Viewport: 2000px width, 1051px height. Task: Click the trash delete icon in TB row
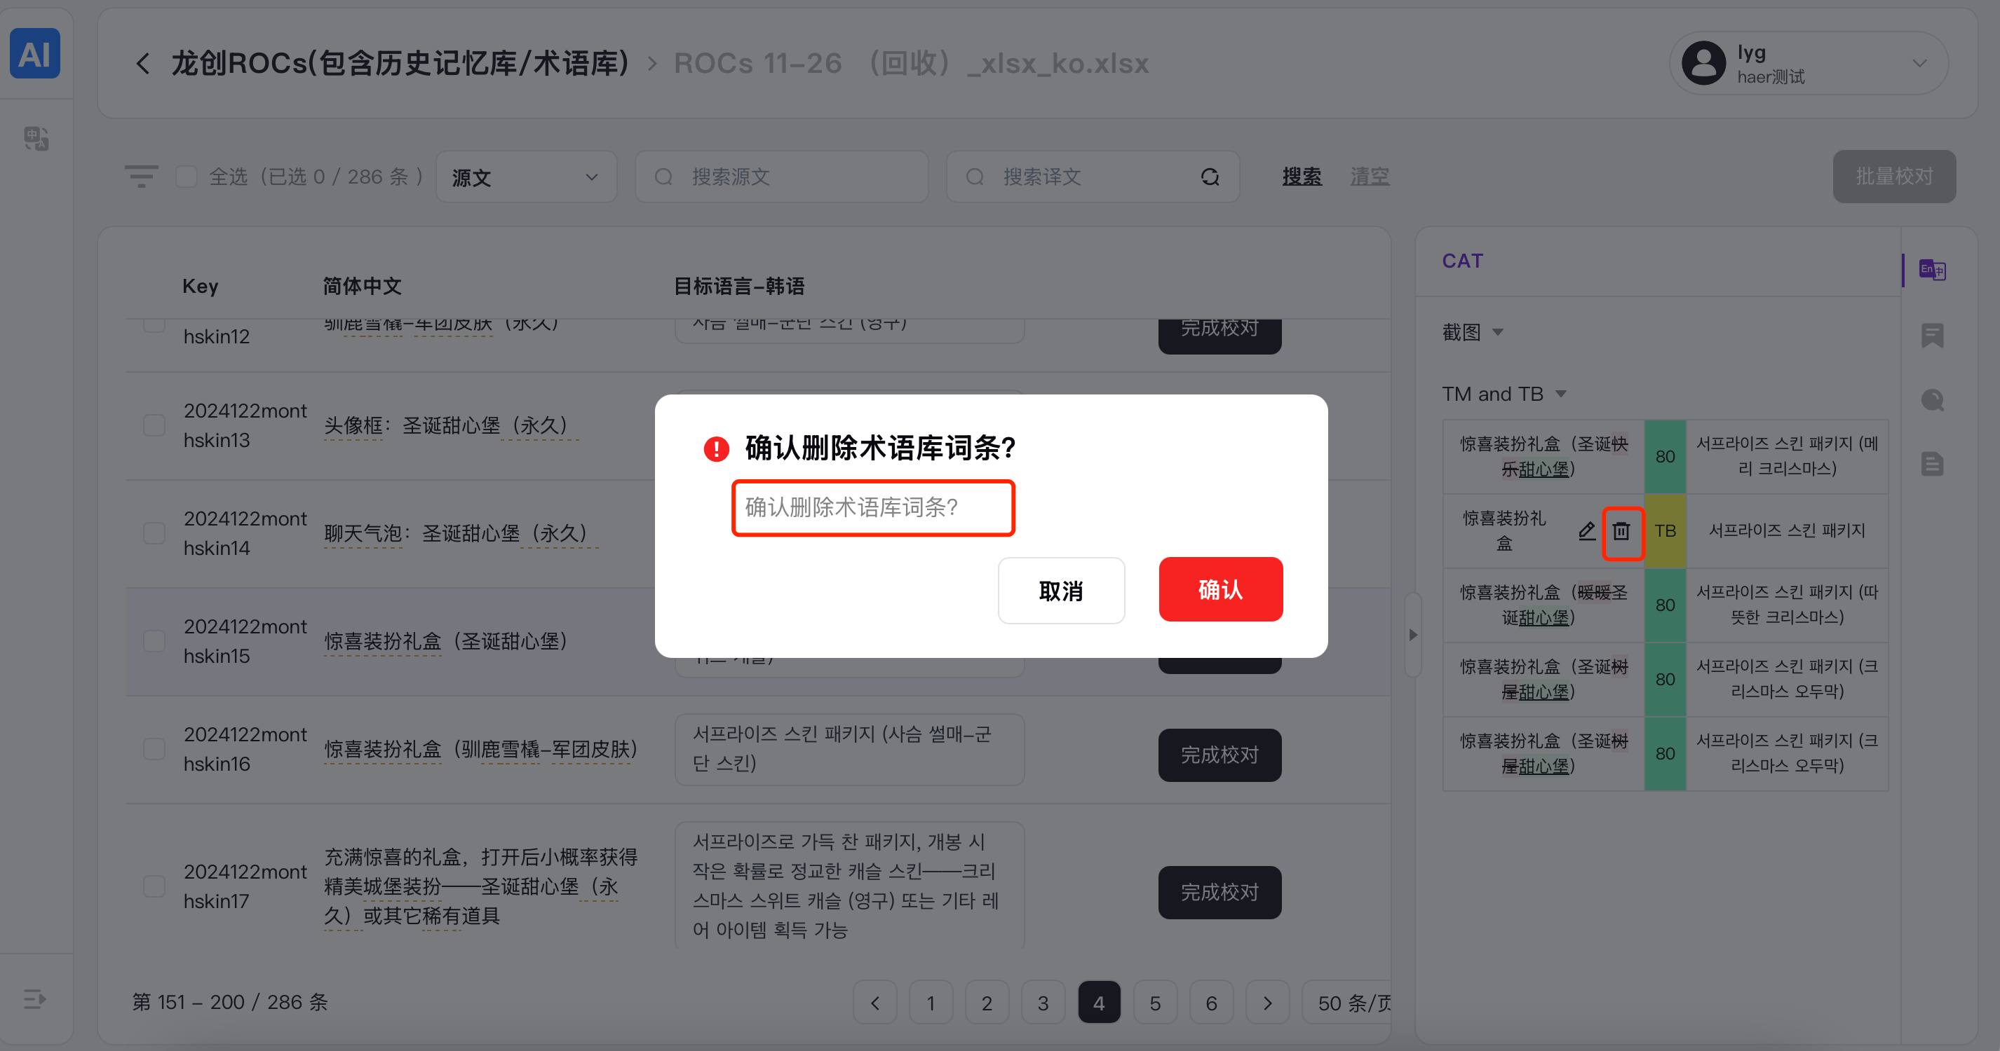coord(1621,531)
